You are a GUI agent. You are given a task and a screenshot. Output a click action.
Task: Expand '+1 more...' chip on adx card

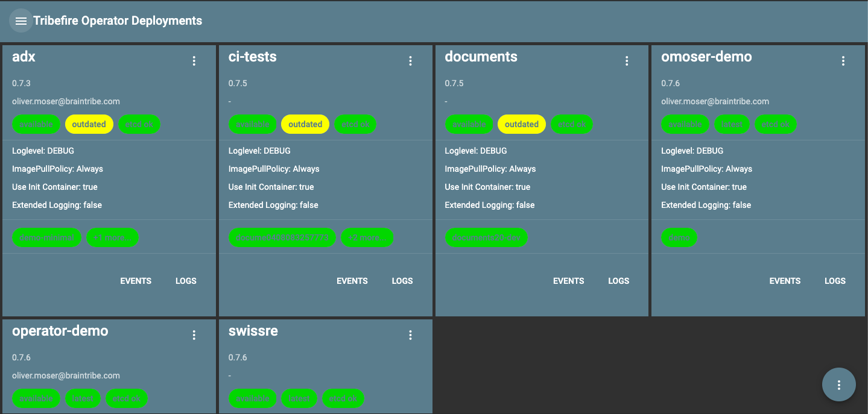[x=112, y=237]
